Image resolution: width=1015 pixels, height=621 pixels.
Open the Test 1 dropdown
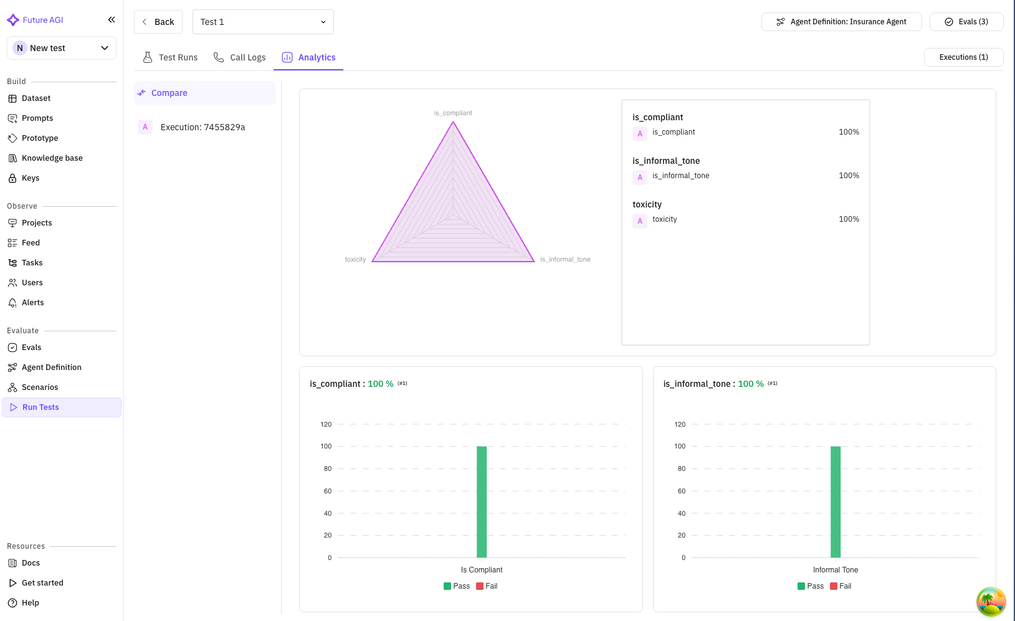[x=263, y=21]
